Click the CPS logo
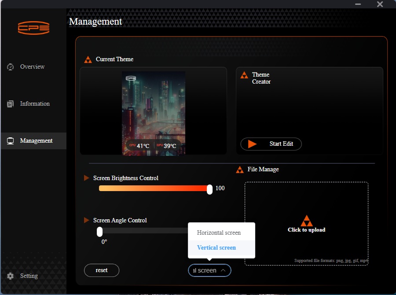This screenshot has width=396, height=295. pos(33,28)
